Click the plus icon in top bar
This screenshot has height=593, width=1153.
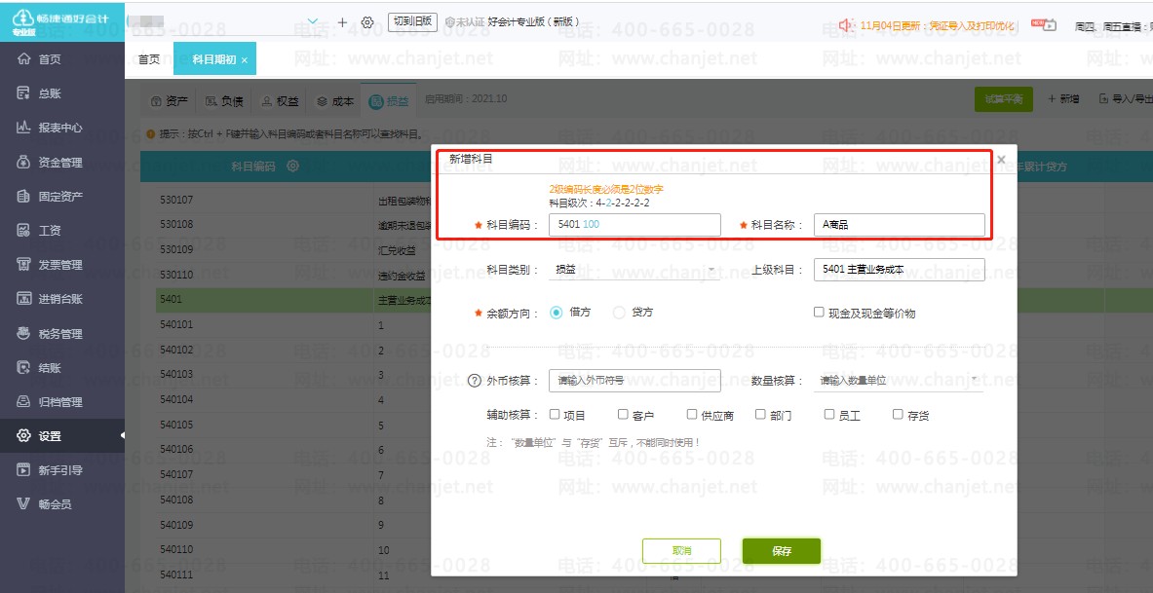342,22
